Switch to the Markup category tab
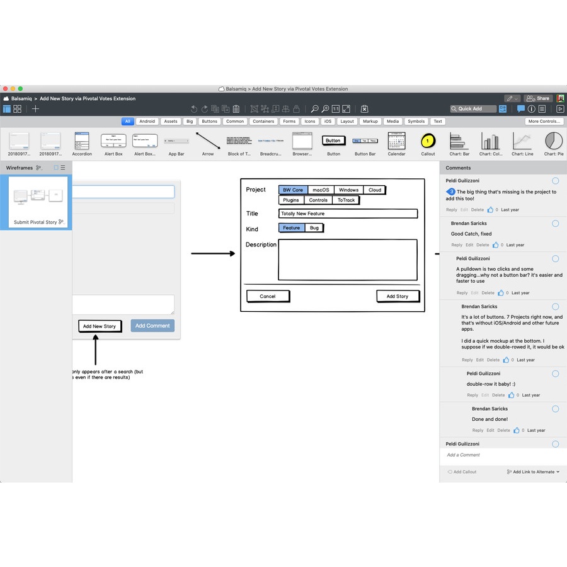567x567 pixels. coord(370,122)
